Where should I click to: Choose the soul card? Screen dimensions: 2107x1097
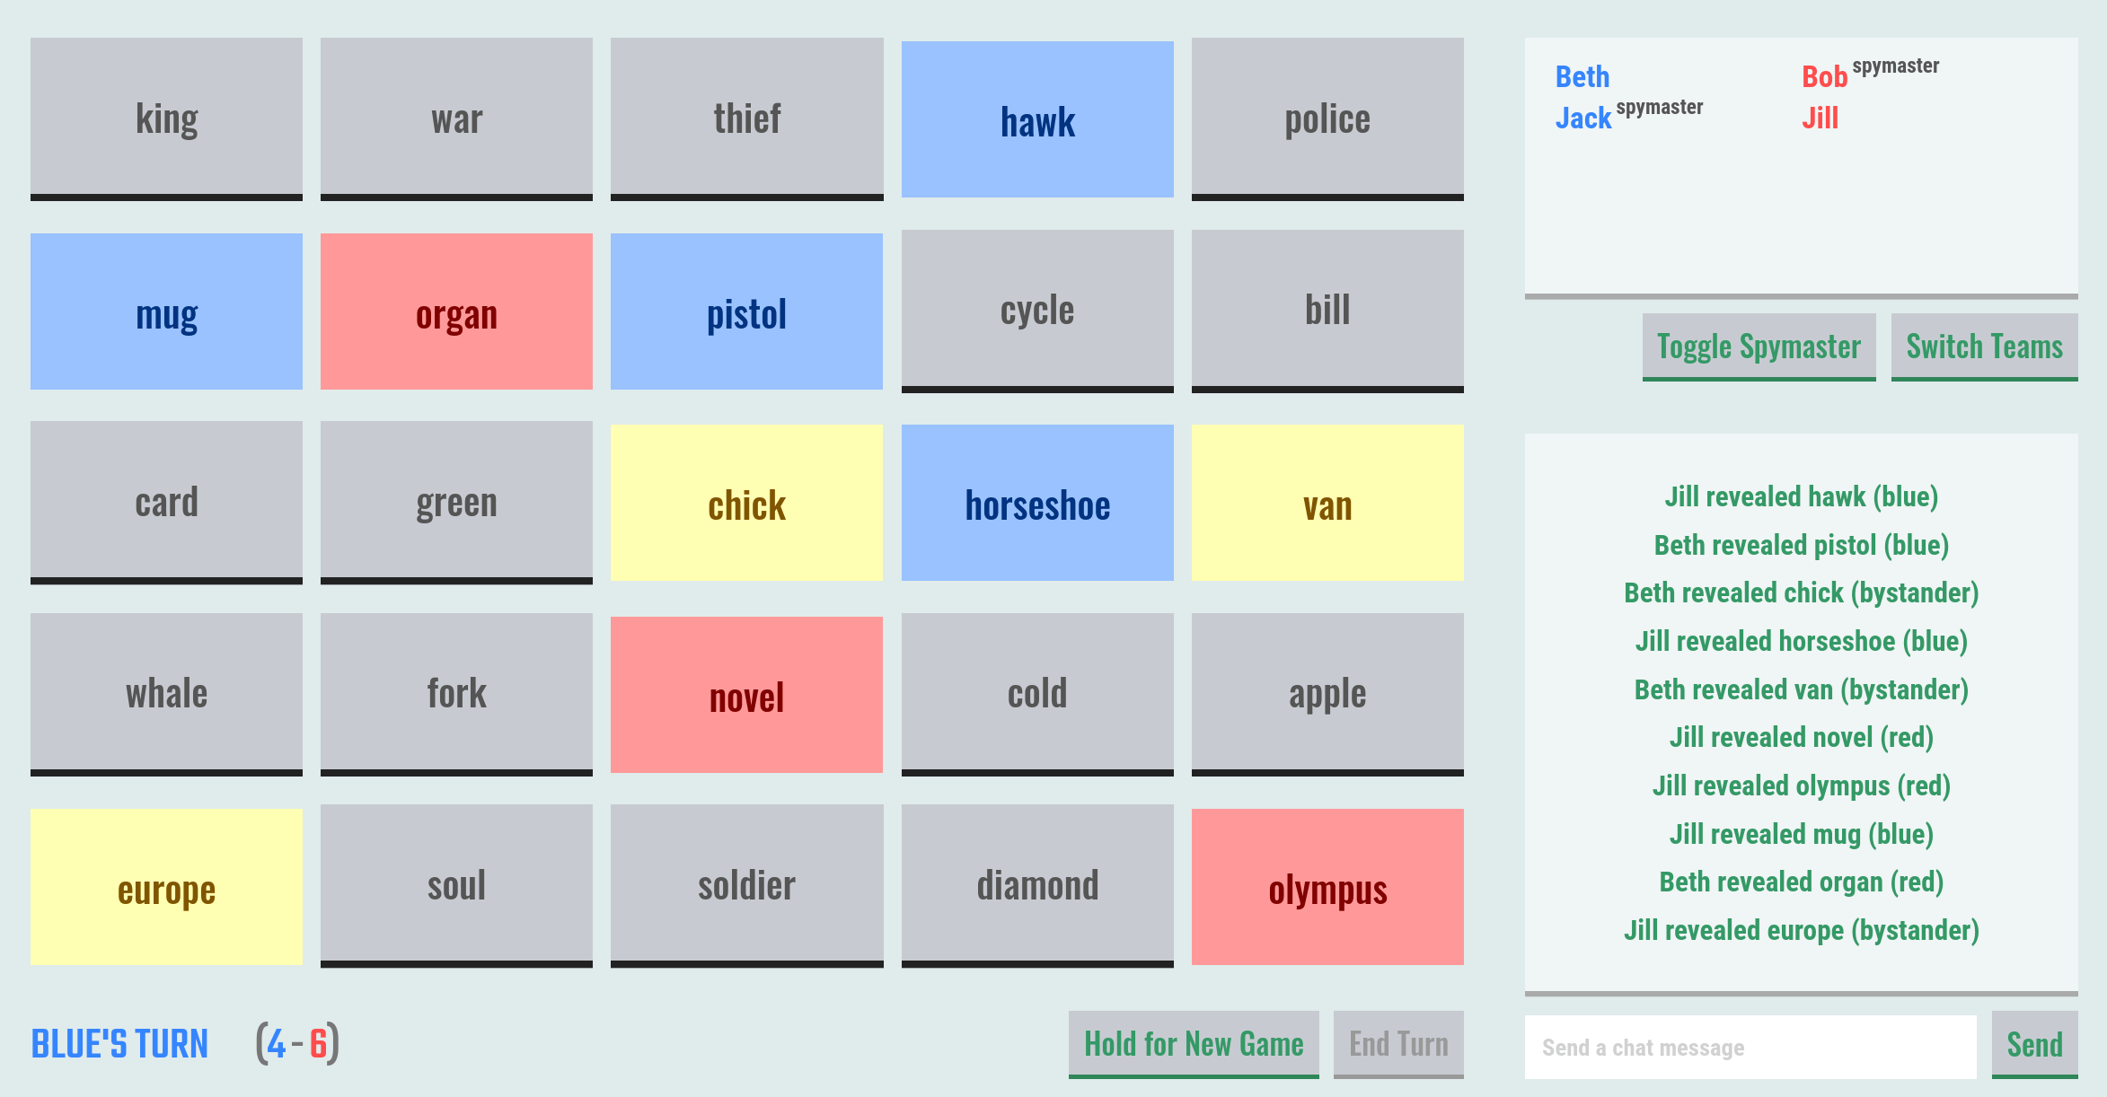456,886
